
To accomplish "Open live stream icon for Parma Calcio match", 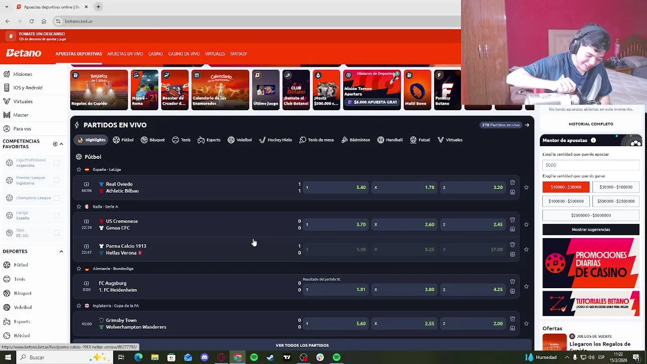I will coord(86,246).
